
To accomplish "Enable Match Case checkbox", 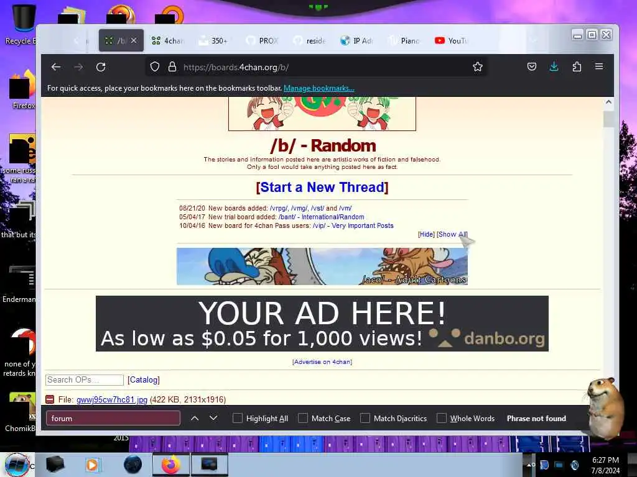I will pos(303,418).
